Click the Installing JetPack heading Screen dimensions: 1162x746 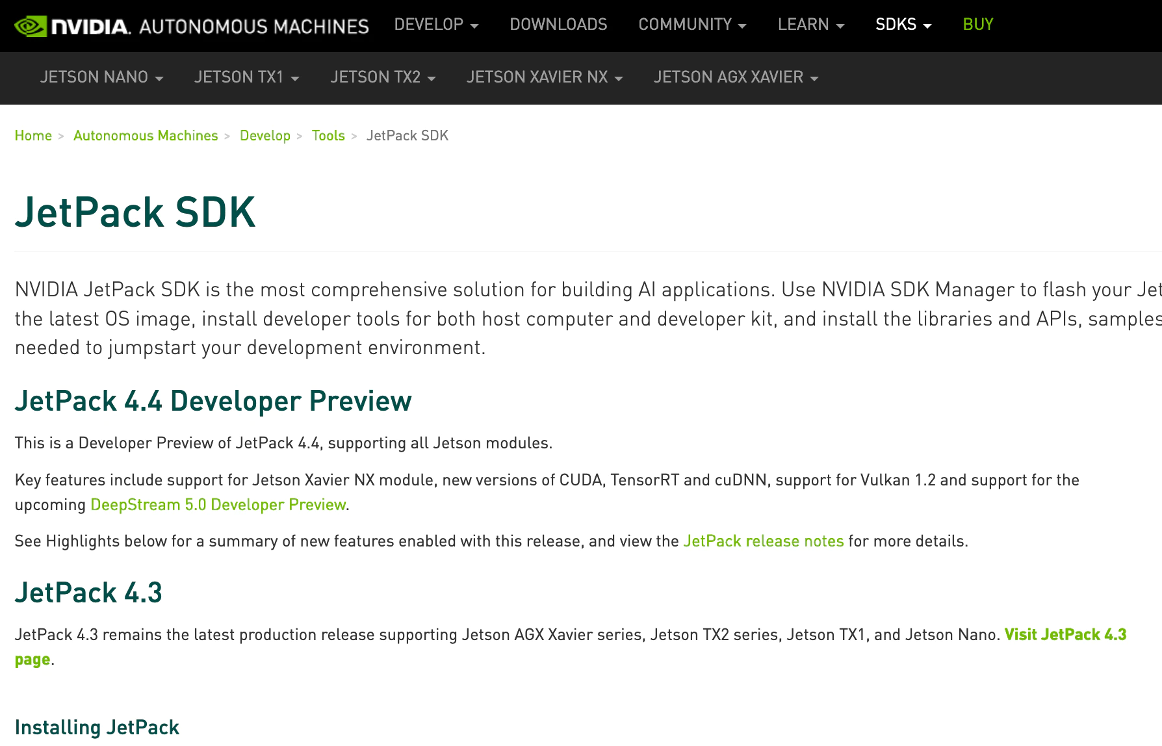pyautogui.click(x=97, y=727)
